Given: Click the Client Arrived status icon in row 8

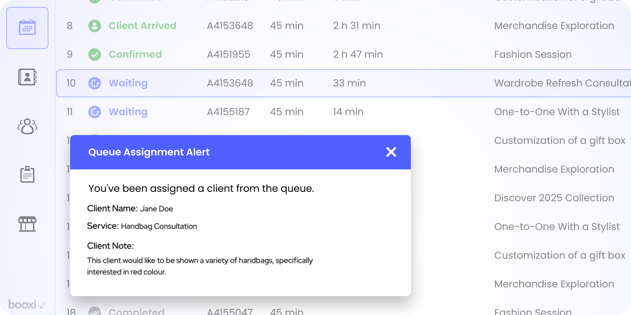Looking at the screenshot, I should [x=95, y=26].
